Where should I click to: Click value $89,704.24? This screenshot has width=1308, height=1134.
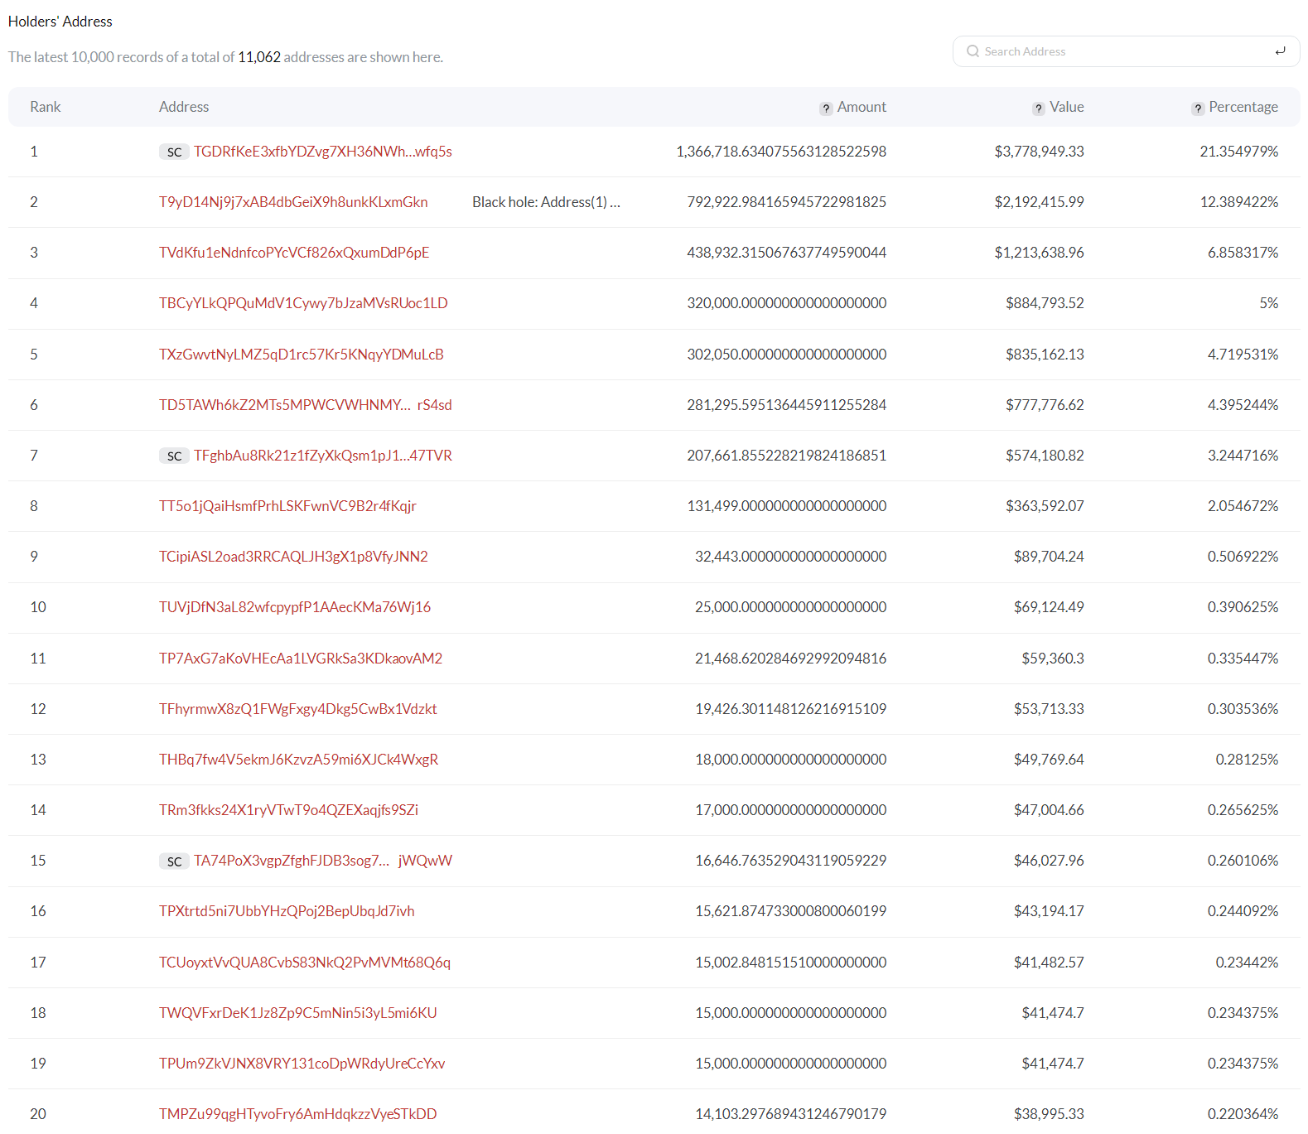click(x=1049, y=557)
